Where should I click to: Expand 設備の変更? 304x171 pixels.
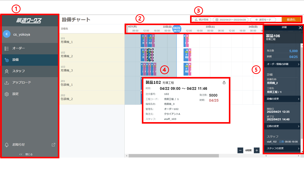coord(282,99)
